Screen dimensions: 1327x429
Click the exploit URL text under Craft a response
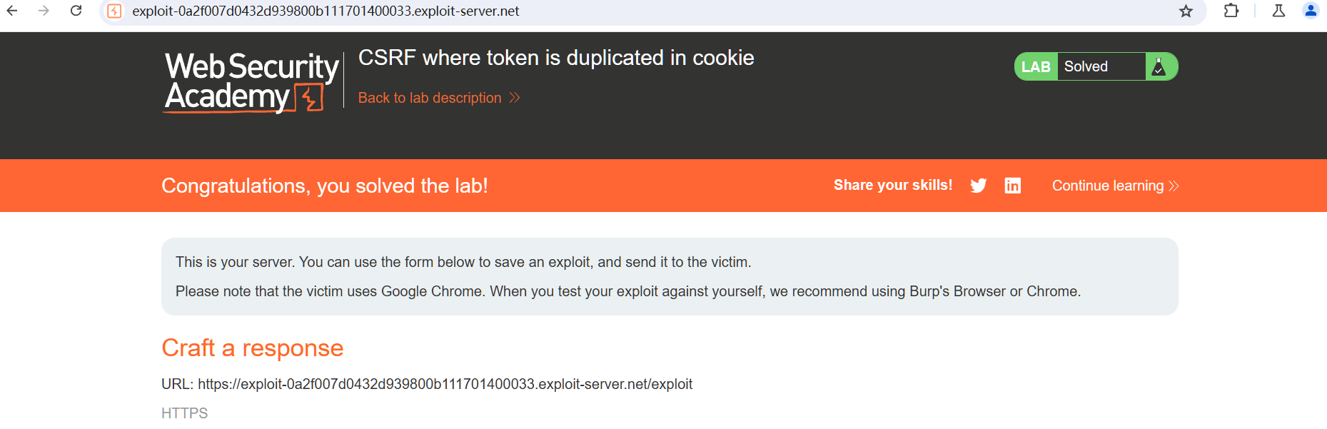click(x=445, y=384)
